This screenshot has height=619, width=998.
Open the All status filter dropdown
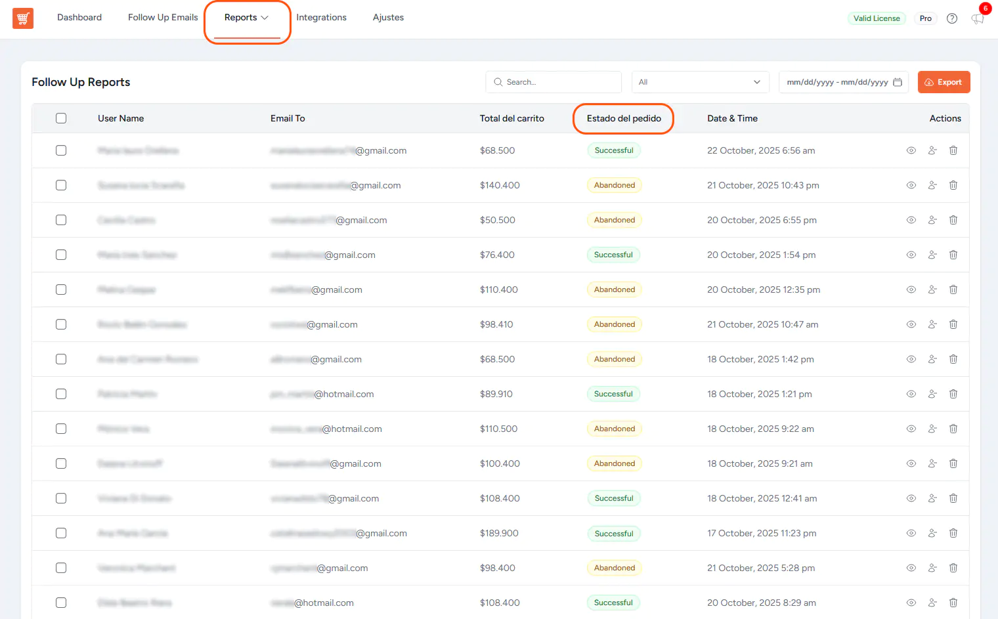coord(699,82)
